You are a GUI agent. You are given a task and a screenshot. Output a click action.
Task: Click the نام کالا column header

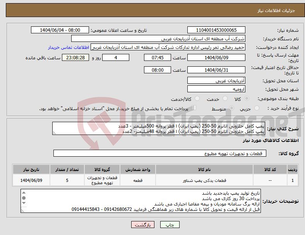click(x=204, y=169)
